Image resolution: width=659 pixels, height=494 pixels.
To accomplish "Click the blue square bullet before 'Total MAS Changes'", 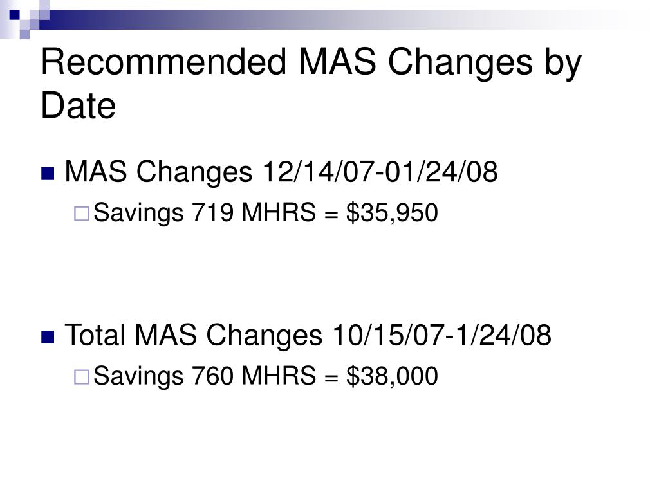I will (48, 337).
